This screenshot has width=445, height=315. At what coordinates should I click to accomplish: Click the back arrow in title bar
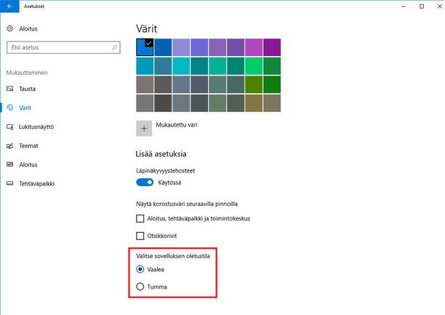click(x=9, y=7)
